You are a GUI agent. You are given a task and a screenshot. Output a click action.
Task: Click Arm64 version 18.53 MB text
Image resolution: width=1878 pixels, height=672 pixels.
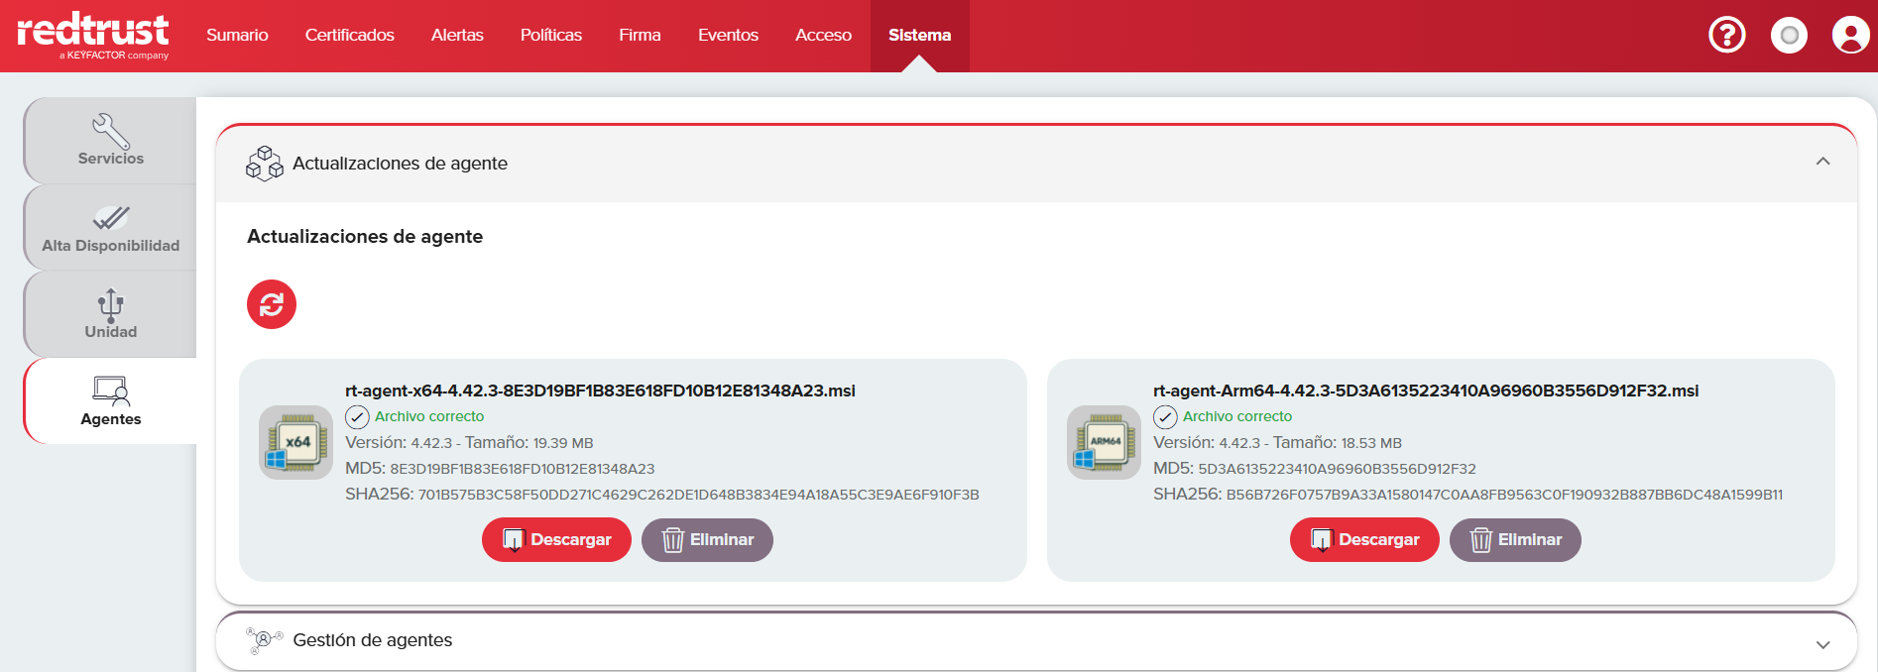(1277, 443)
